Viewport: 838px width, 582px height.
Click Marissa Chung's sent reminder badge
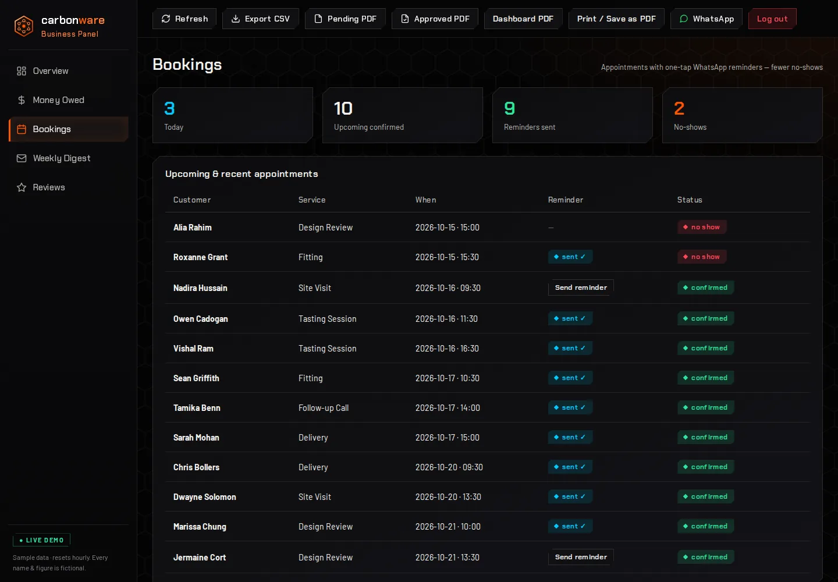coord(570,526)
